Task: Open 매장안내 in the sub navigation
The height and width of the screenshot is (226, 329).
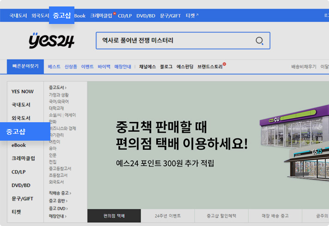Action: (x=123, y=66)
